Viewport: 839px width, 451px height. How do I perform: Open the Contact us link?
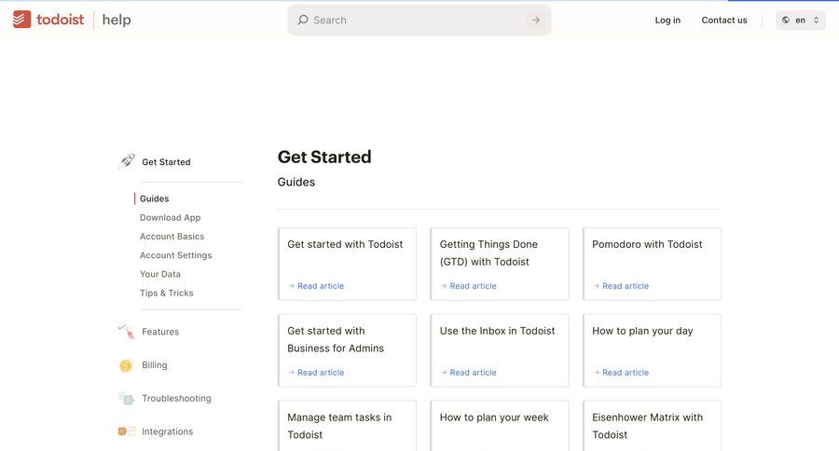click(x=724, y=20)
